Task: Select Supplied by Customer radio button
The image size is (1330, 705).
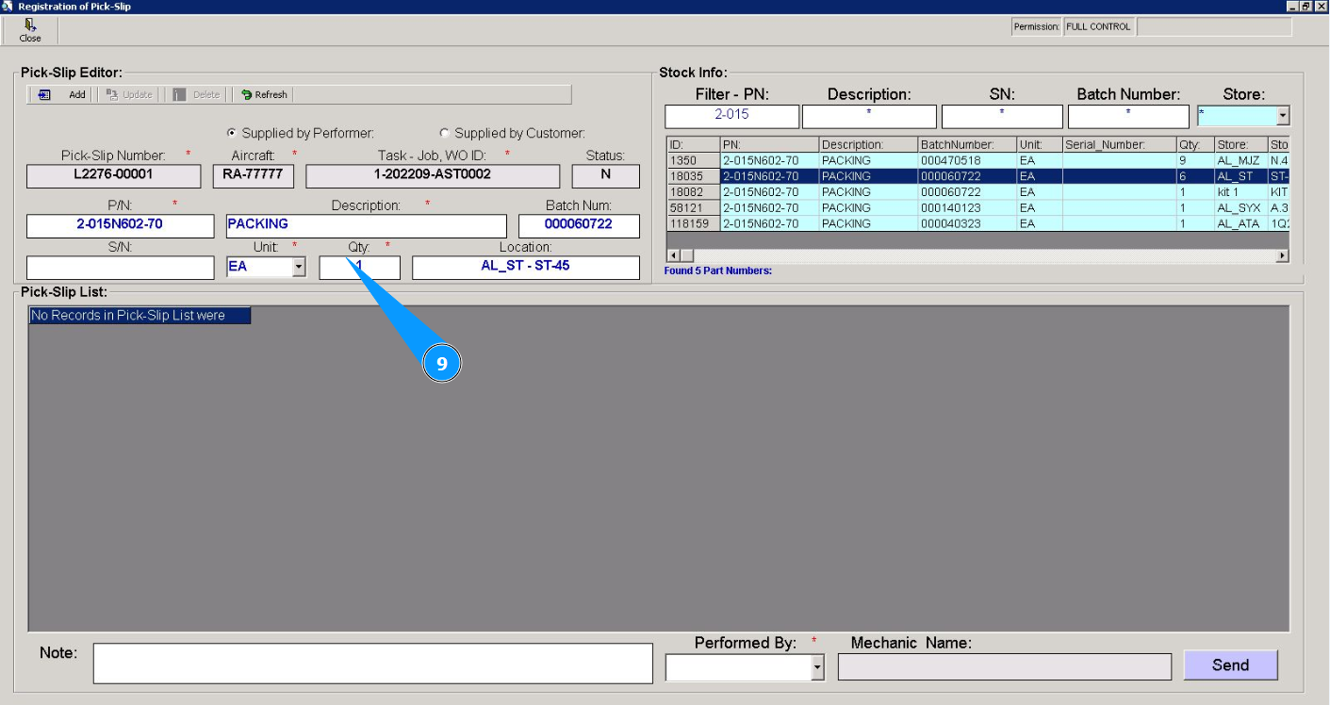Action: (445, 134)
